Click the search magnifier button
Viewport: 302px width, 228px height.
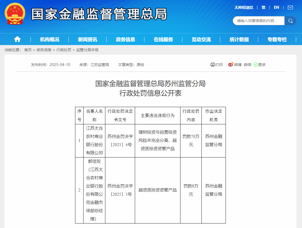click(x=290, y=21)
